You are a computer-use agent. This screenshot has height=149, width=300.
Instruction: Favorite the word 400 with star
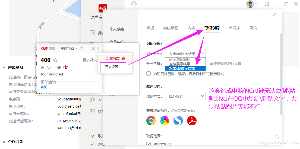[55, 60]
